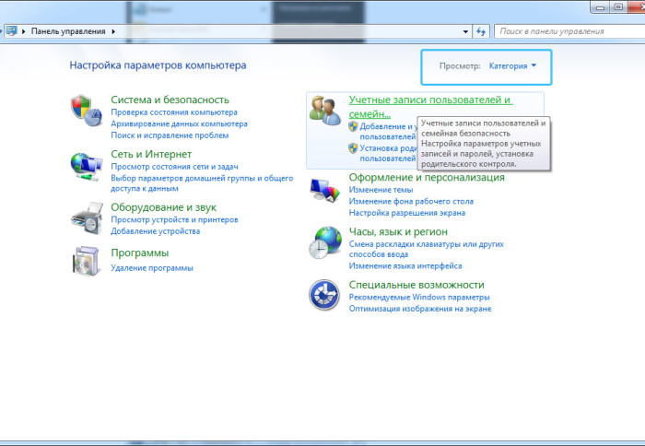Viewport: 645px width, 446px height.
Task: Click the Просмотр устройств и принтеров link
Action: (x=174, y=220)
